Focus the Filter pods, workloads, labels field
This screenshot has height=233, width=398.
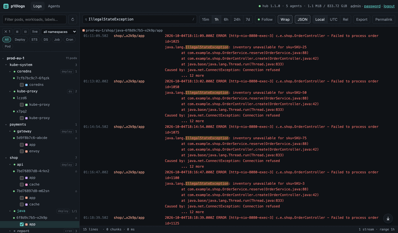[x=34, y=19]
